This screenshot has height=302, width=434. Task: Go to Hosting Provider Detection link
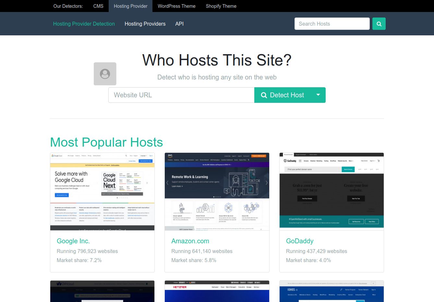tap(84, 24)
